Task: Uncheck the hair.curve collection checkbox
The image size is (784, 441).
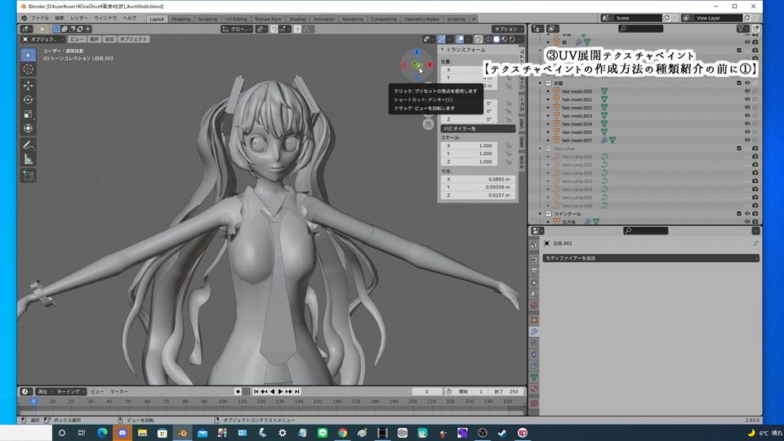Action: click(x=739, y=149)
